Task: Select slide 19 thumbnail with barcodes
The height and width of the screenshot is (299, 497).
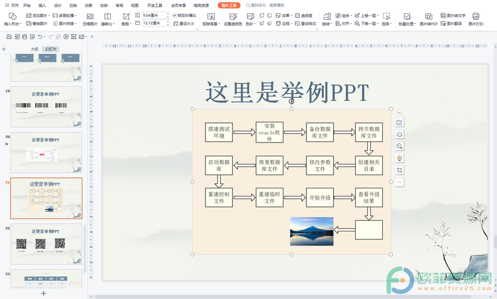Action: [46, 107]
